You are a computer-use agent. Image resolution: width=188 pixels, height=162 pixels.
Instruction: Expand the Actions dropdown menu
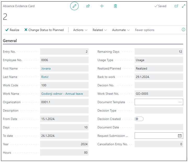(x=80, y=30)
